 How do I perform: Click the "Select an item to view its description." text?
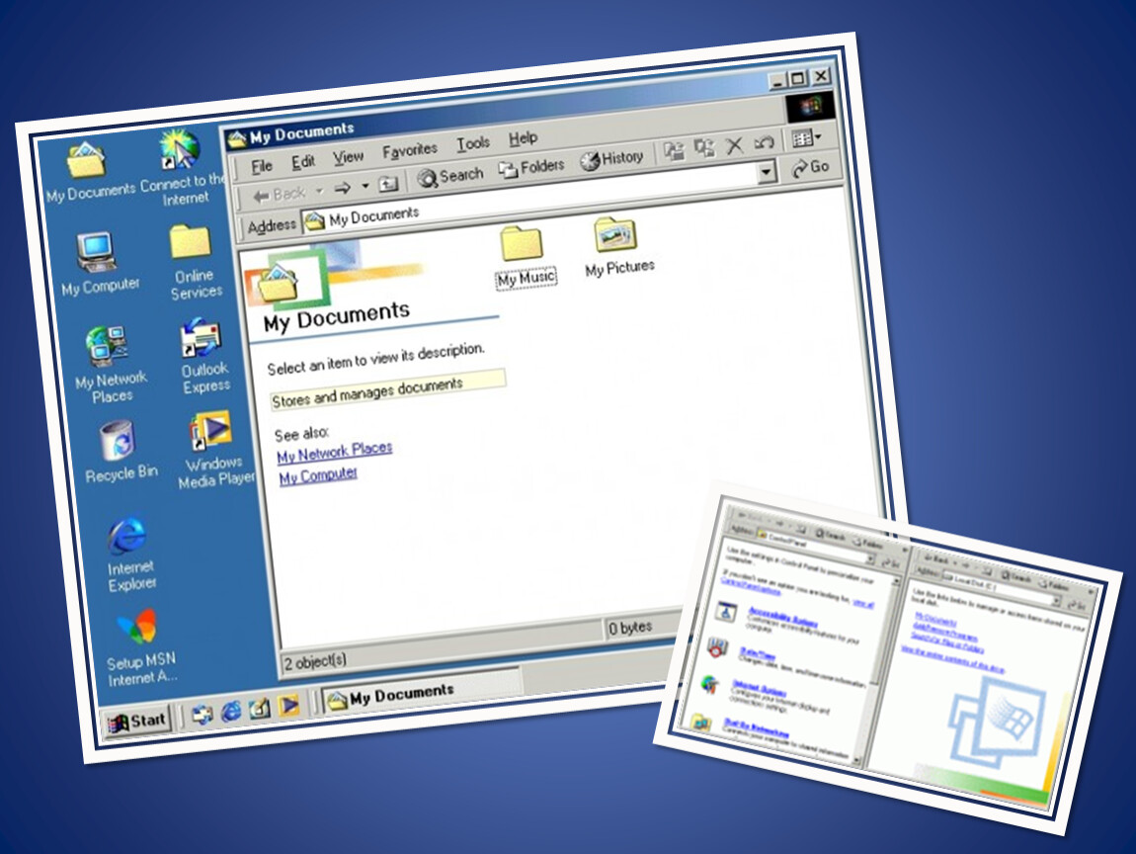[x=375, y=359]
